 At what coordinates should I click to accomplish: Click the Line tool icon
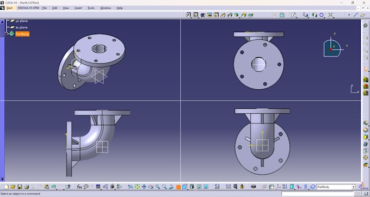(x=356, y=15)
